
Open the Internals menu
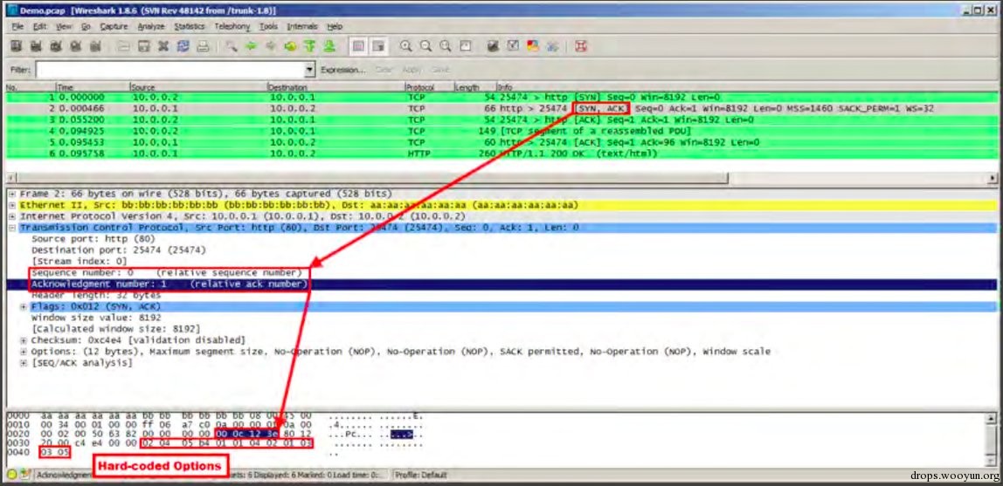(x=302, y=26)
